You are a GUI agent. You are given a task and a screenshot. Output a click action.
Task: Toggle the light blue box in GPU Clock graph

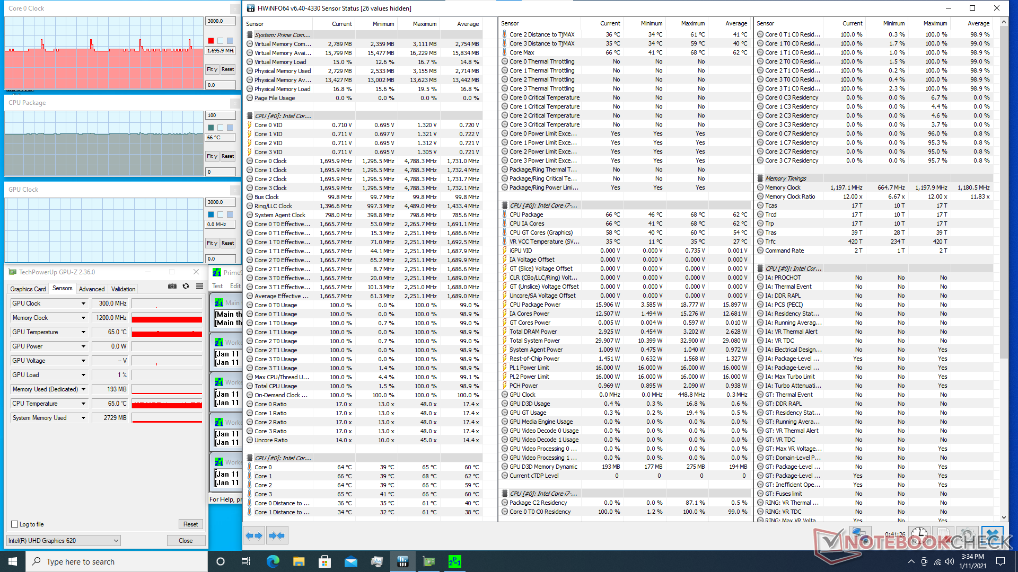pos(230,215)
